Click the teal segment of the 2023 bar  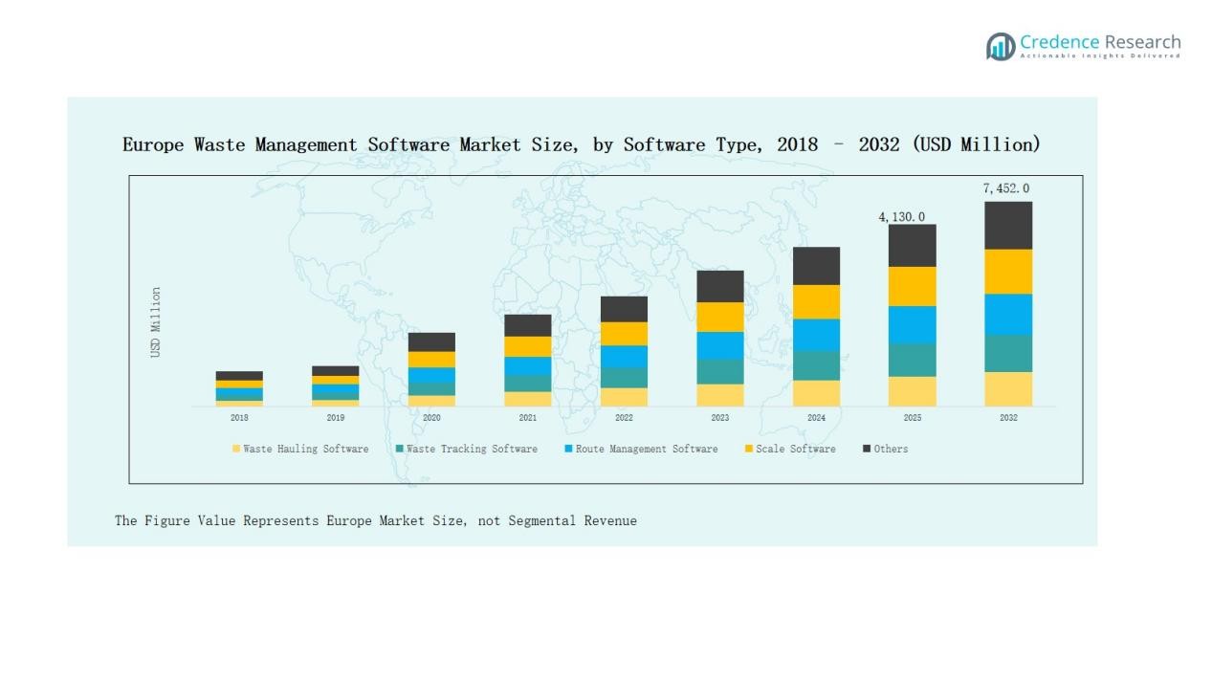pos(719,371)
